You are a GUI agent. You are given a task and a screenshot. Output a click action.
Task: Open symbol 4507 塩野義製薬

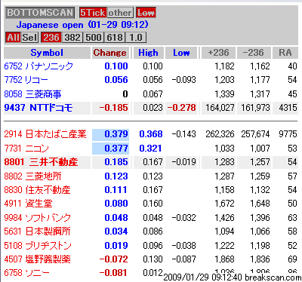point(37,259)
